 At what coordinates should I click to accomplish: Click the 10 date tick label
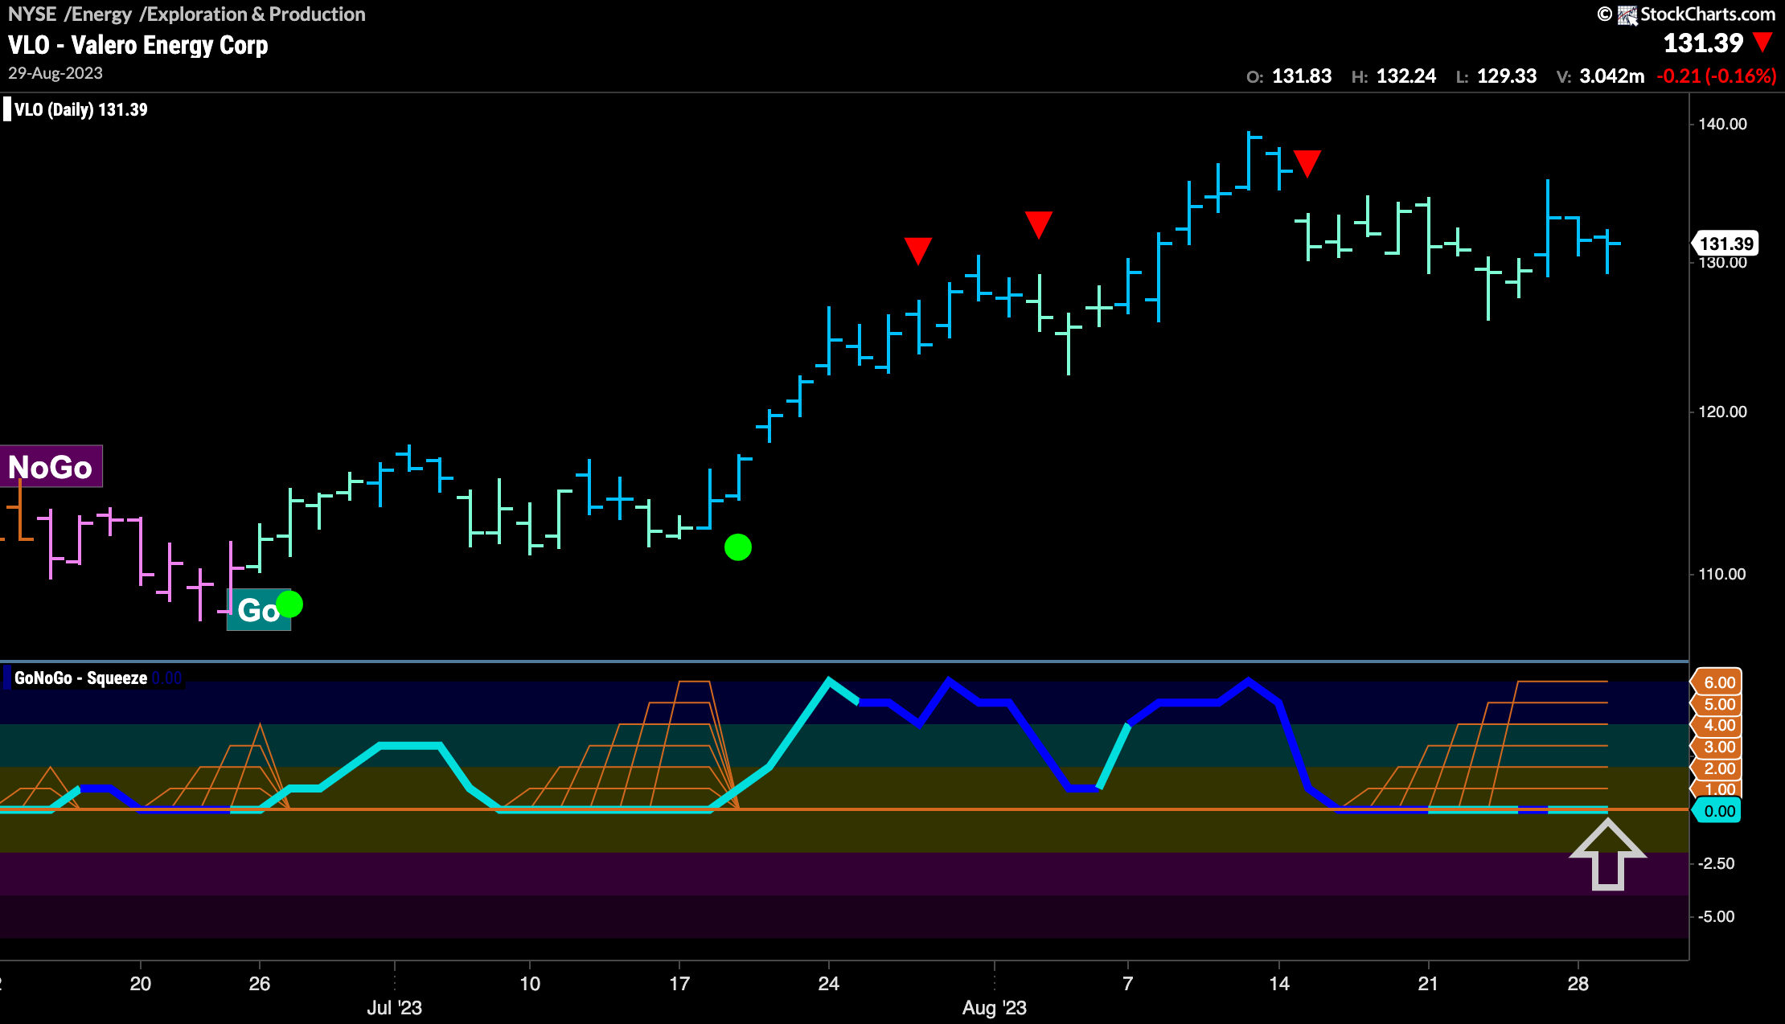coord(529,984)
